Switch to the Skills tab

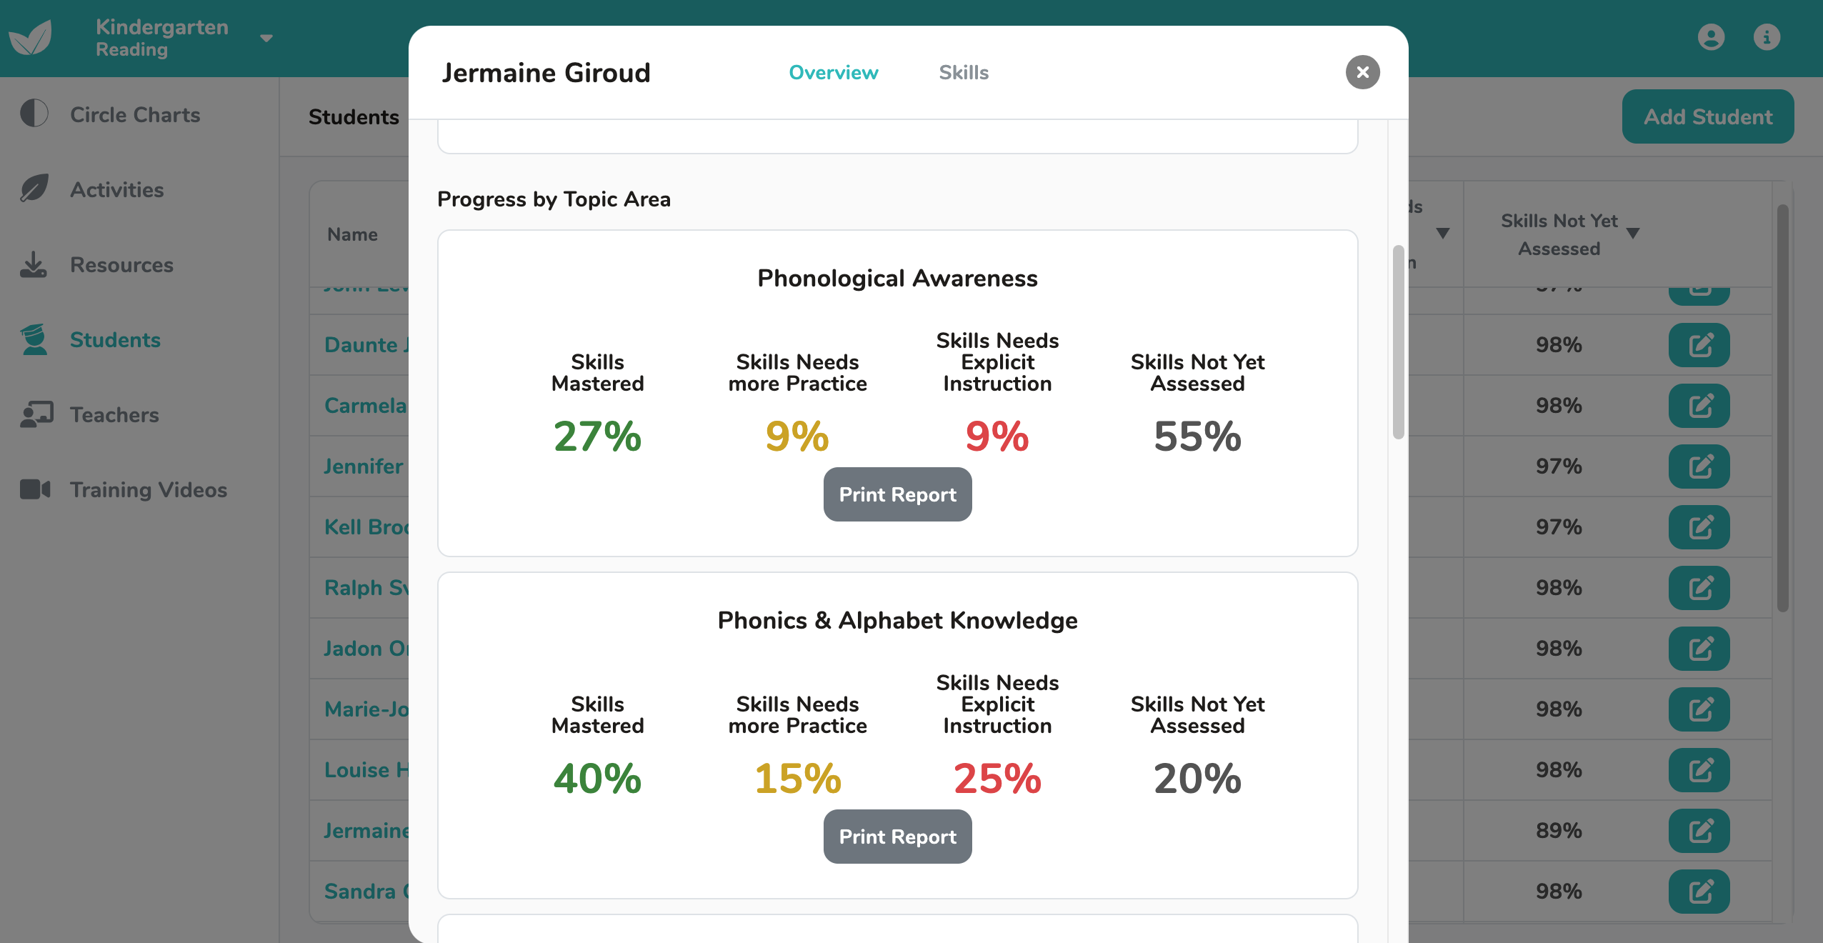(x=964, y=72)
